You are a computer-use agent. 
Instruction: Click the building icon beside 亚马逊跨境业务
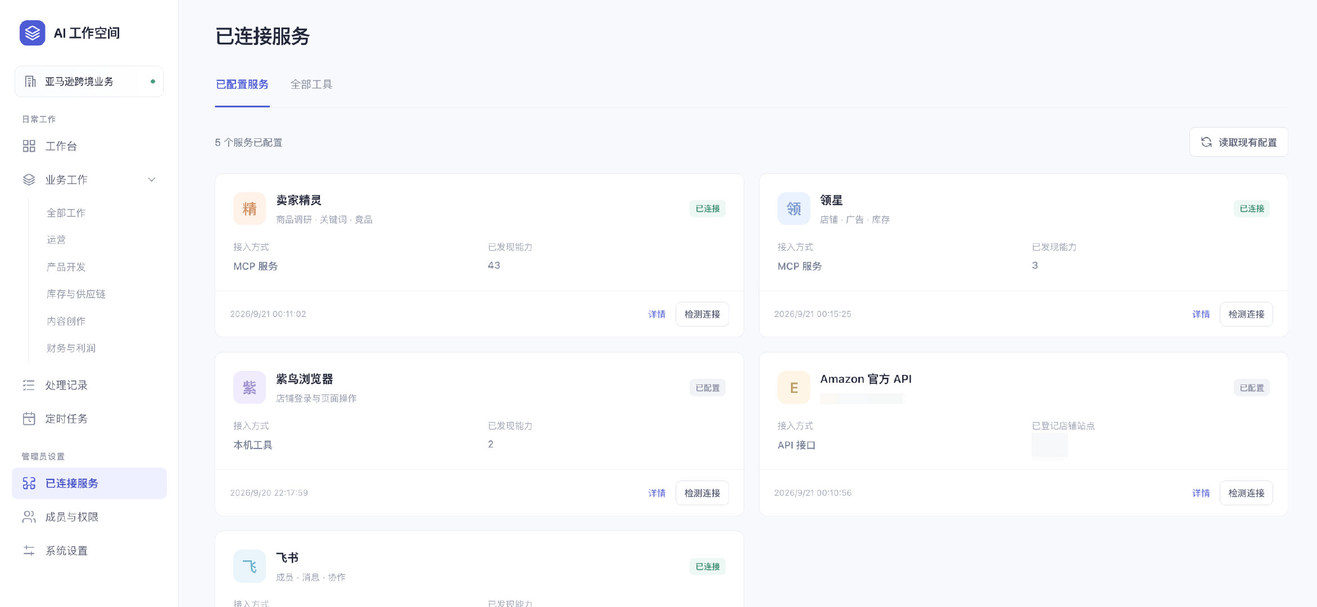[30, 81]
